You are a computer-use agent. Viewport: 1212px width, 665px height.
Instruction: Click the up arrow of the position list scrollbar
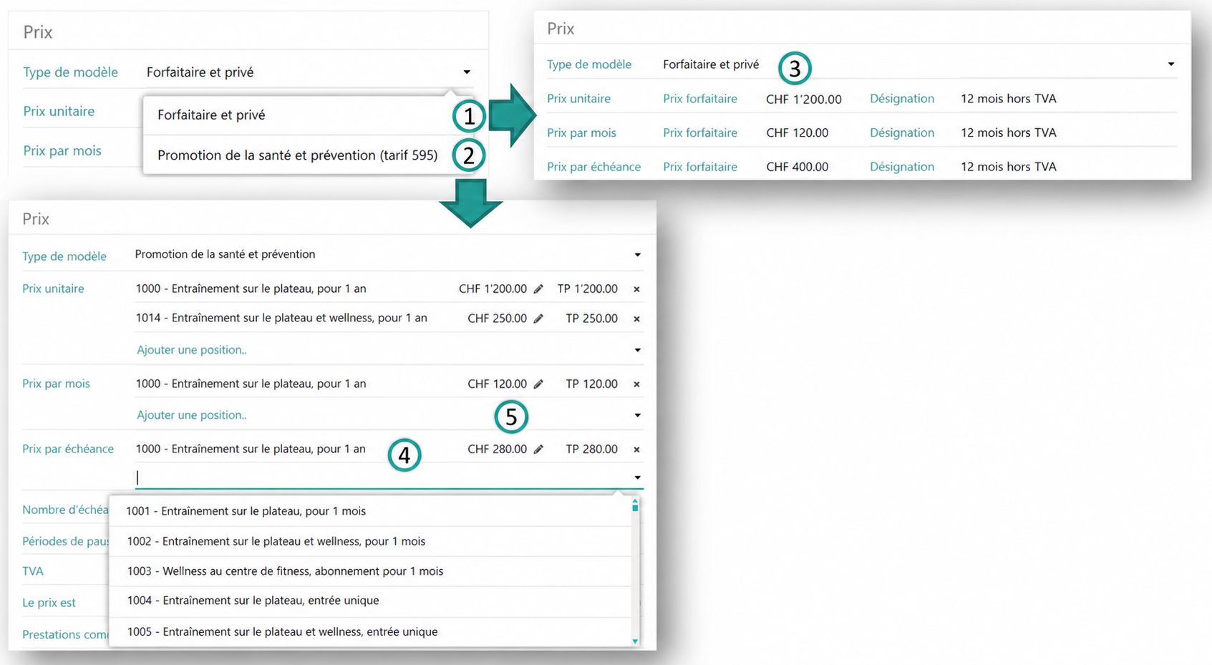pos(635,500)
